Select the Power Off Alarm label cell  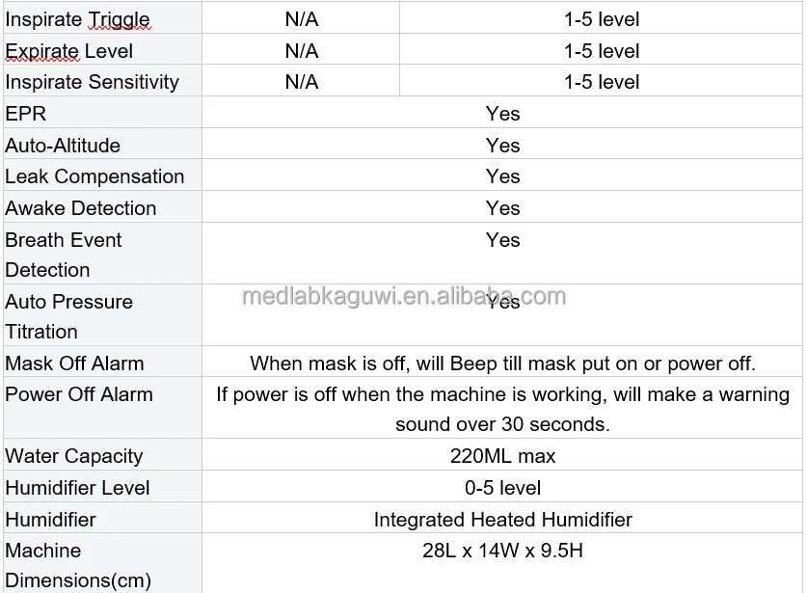coord(79,394)
